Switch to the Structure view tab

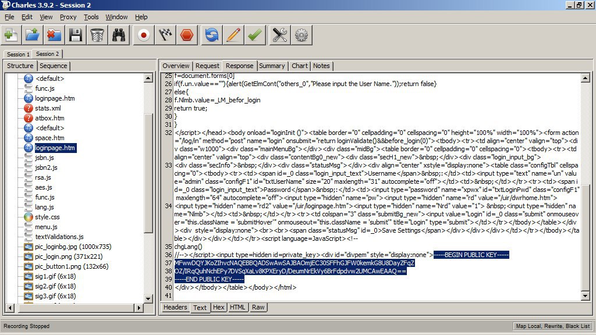20,66
